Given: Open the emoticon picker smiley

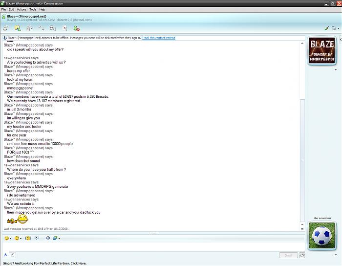Looking at the screenshot, I should [7, 238].
